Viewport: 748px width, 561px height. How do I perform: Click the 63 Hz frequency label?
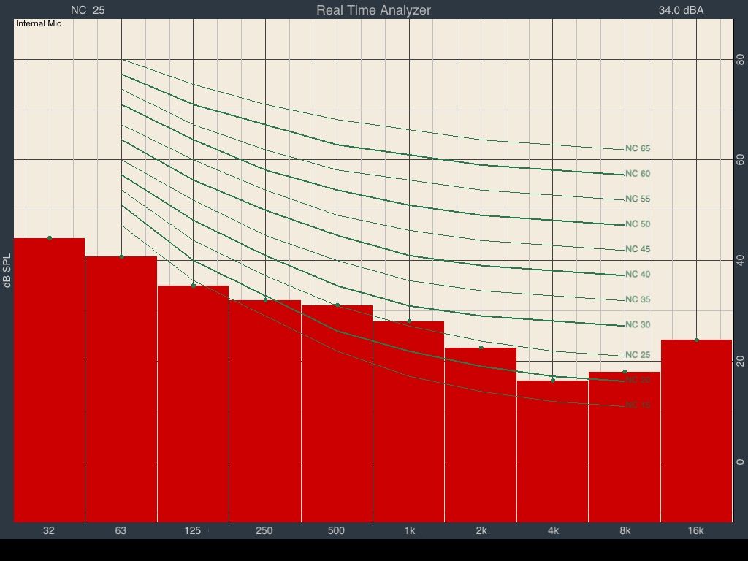(121, 530)
